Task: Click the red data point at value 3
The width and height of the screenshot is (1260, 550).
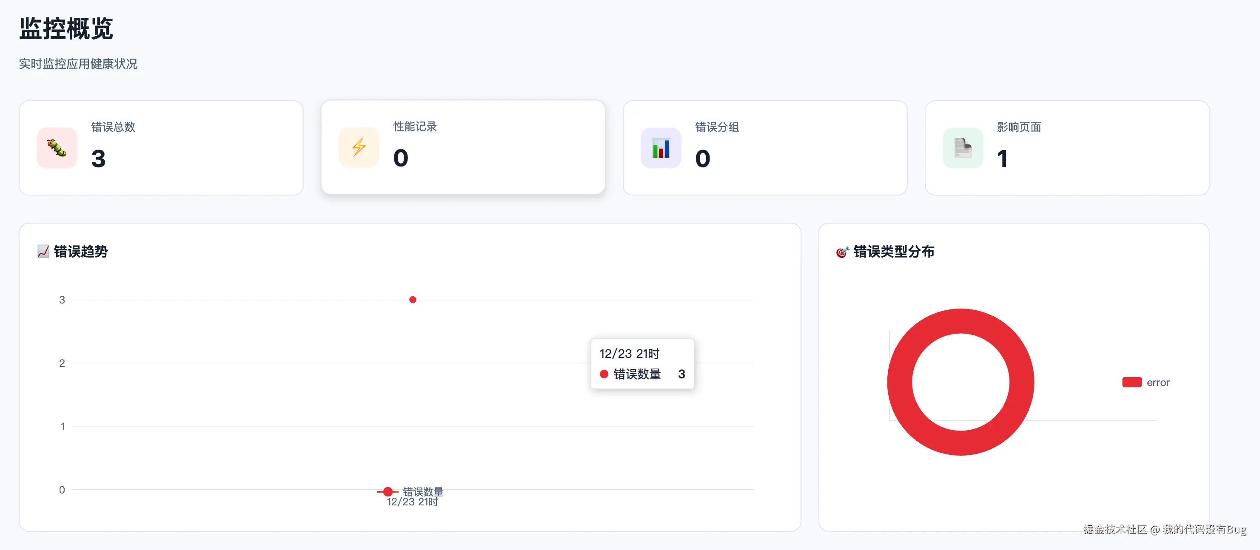Action: point(413,300)
